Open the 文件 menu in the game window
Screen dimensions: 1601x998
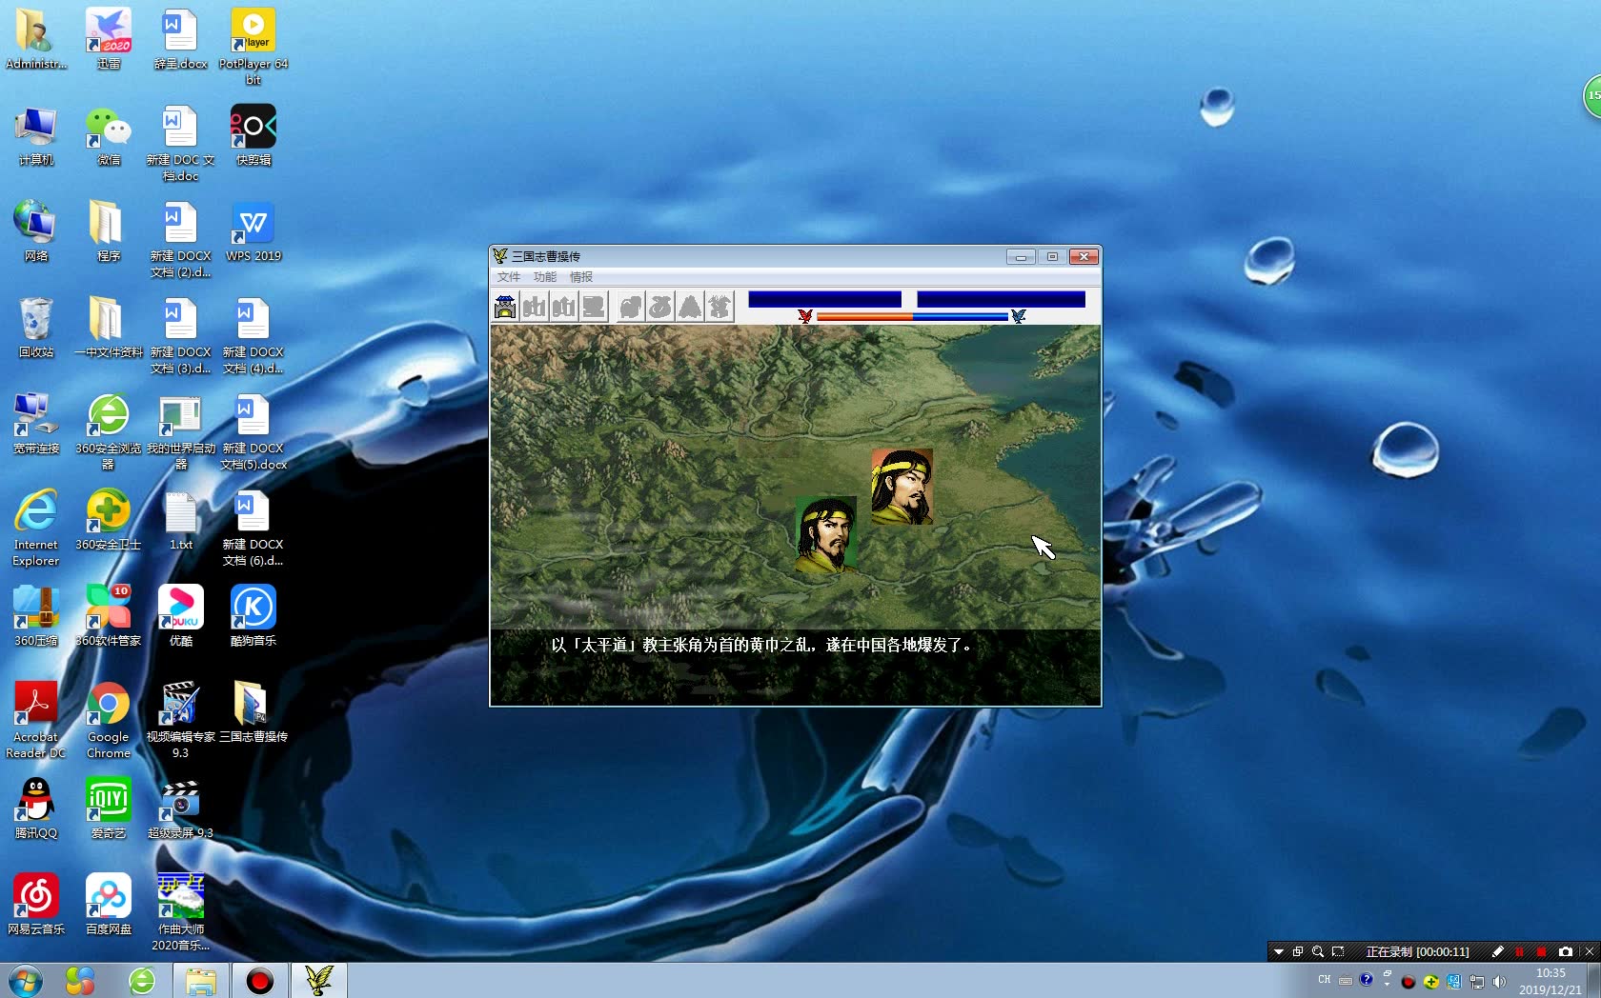pyautogui.click(x=509, y=277)
